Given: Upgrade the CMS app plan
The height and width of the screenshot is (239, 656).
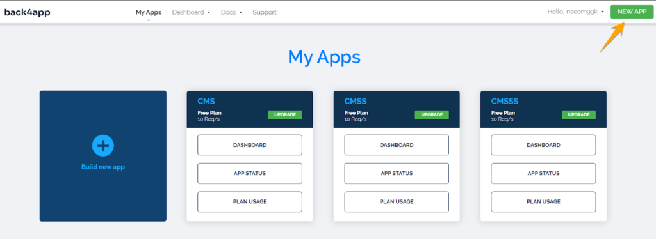Looking at the screenshot, I should (x=285, y=114).
